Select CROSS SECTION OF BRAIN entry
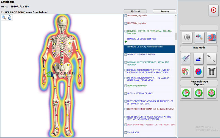The height and width of the screenshot is (138, 220). coord(151,109)
